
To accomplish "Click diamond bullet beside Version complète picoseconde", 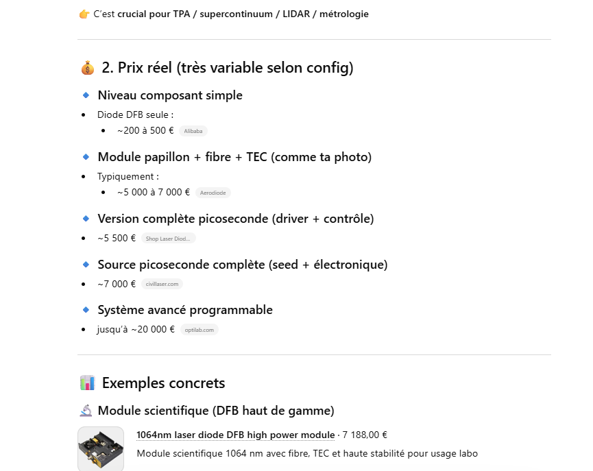I will click(x=86, y=219).
